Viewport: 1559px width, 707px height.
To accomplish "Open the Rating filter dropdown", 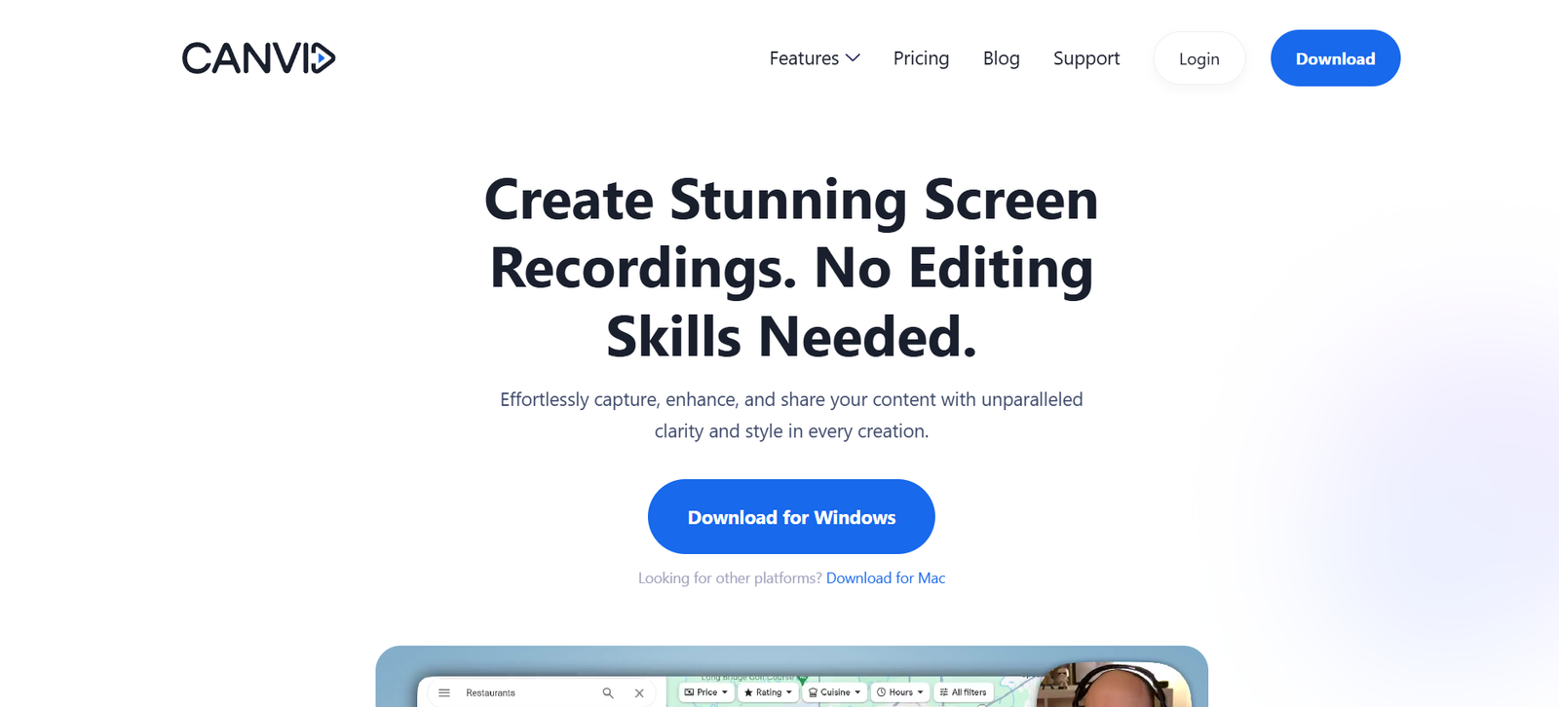I will pos(769,692).
